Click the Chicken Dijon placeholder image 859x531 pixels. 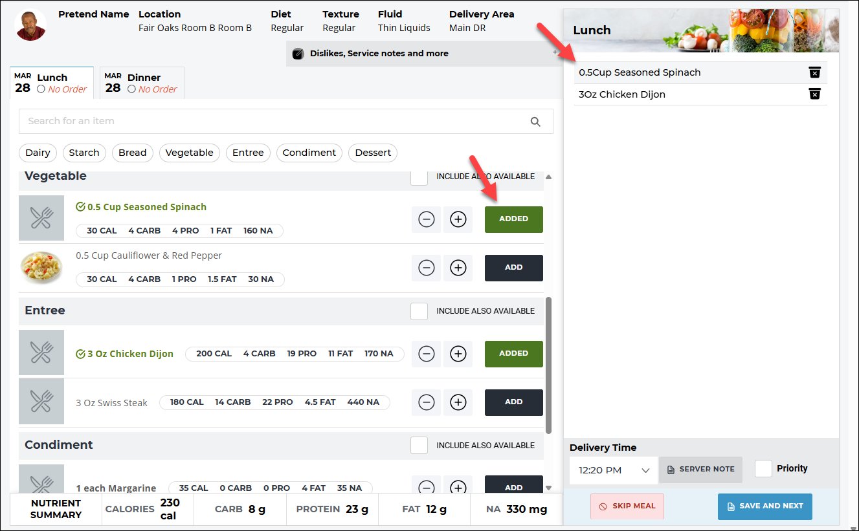pyautogui.click(x=41, y=352)
